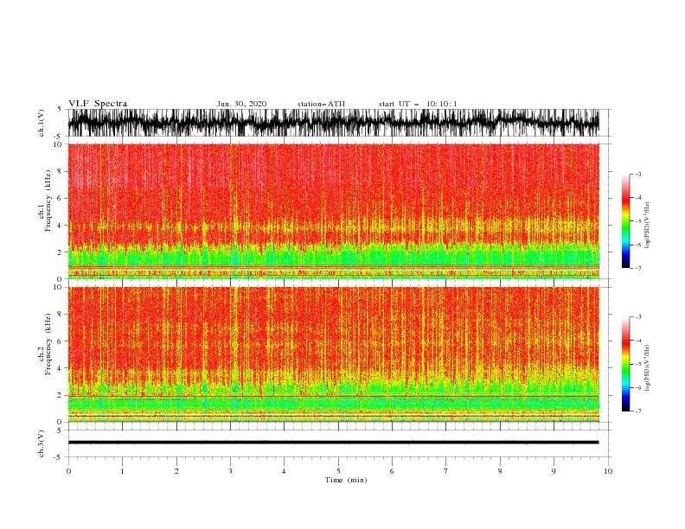Viewport: 685px width, 529px height.
Task: Select ch.1 colorbar "log(PSD)(V²/Hz)" label
Action: [648, 226]
